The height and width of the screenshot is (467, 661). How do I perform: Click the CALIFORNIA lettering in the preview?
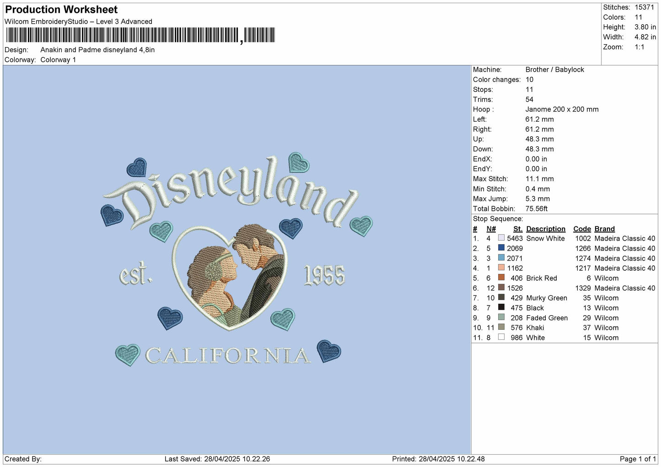click(227, 355)
